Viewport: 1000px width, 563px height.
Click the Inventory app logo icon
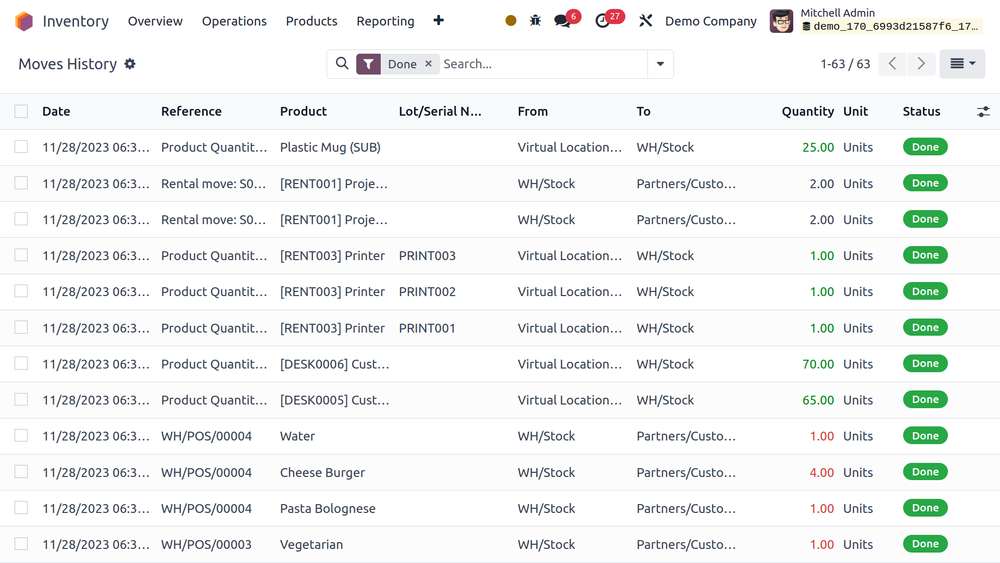24,21
